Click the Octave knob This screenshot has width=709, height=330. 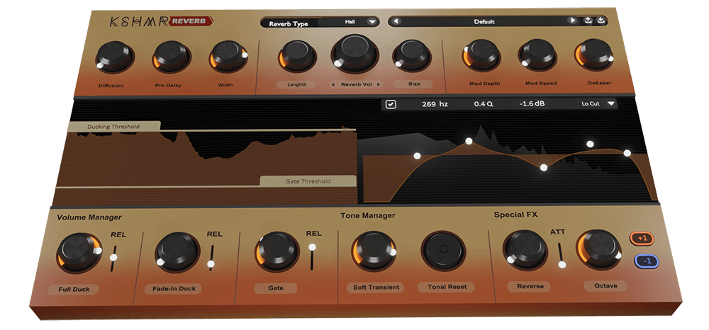pos(598,249)
